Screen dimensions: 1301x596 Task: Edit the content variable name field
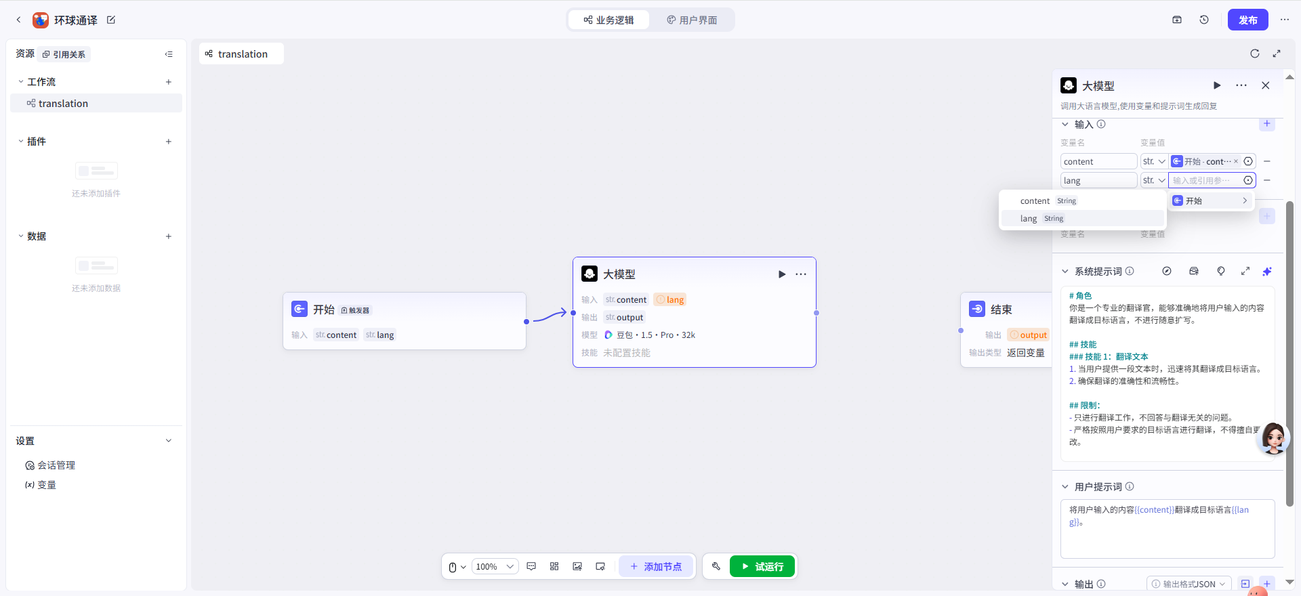click(1098, 161)
